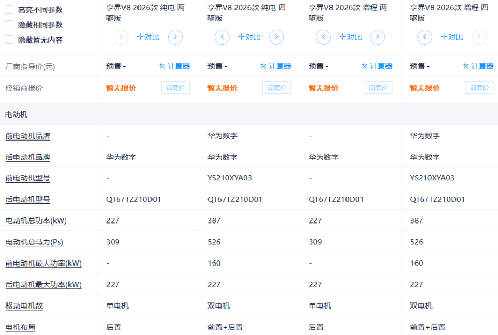
Task: Add 增程 两驱版 to 对比
Action: pyautogui.click(x=351, y=37)
